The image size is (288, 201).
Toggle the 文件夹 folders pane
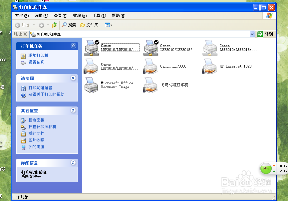click(89, 25)
